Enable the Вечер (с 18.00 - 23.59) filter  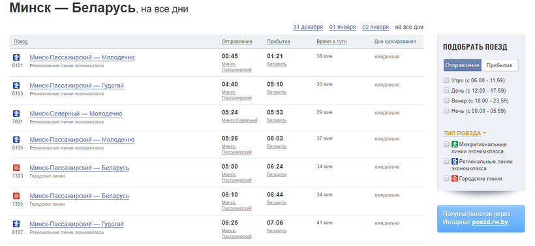(x=446, y=100)
